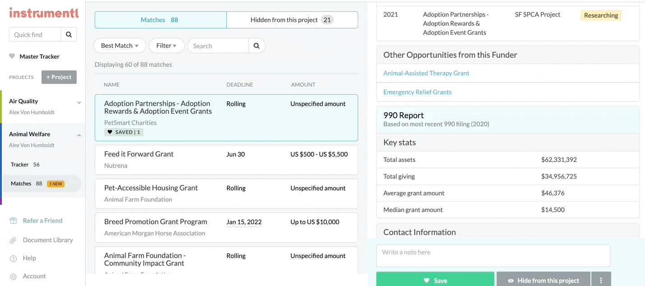The image size is (645, 286).
Task: Select the Animal Welfare project
Action: (30, 134)
